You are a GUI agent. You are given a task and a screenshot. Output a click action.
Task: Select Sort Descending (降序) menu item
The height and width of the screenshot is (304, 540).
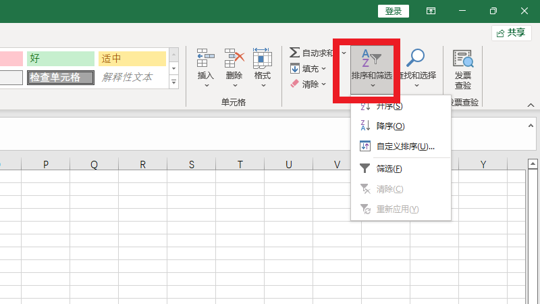tap(391, 126)
